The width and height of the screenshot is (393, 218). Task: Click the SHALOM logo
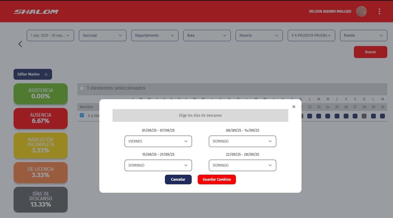coord(36,12)
